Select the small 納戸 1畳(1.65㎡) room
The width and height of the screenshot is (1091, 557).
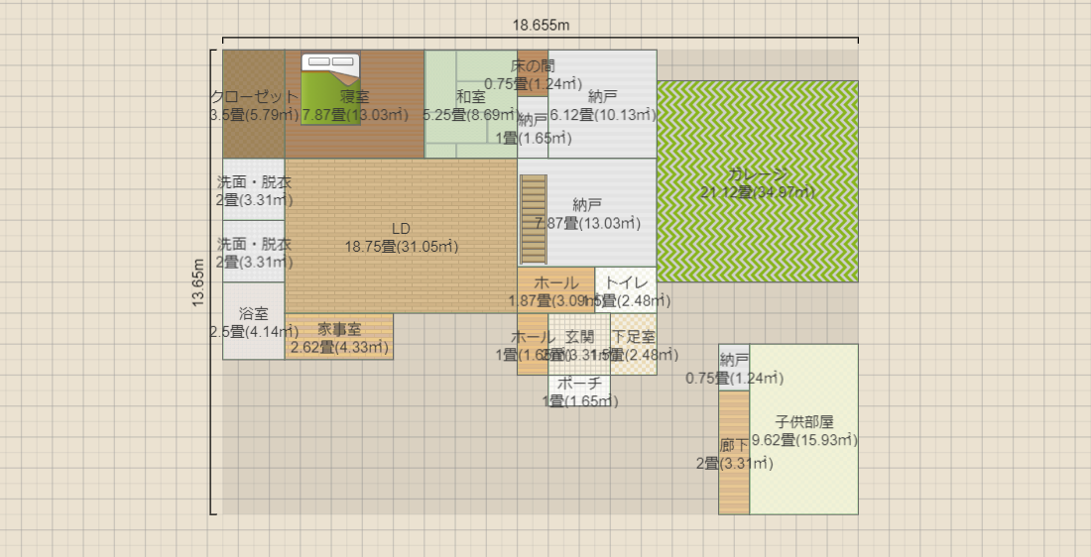coord(533,127)
